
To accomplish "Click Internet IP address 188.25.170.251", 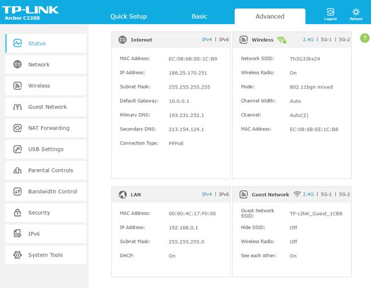I will (x=188, y=73).
